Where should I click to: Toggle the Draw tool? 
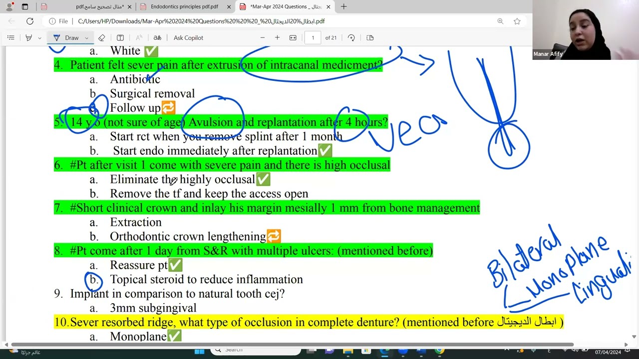pyautogui.click(x=66, y=38)
